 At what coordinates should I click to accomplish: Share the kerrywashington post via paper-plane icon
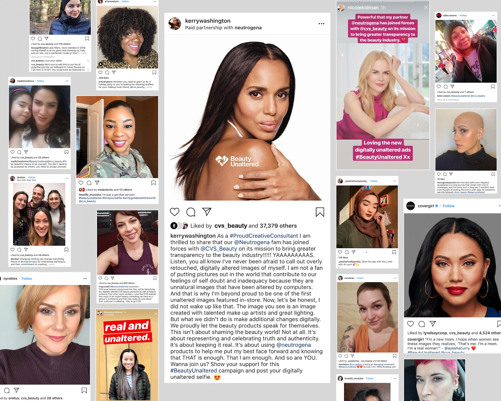coord(207,212)
